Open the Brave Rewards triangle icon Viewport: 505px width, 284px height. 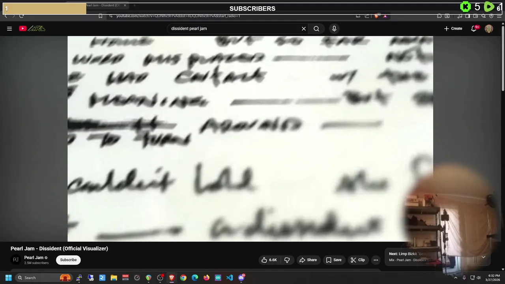(x=385, y=16)
